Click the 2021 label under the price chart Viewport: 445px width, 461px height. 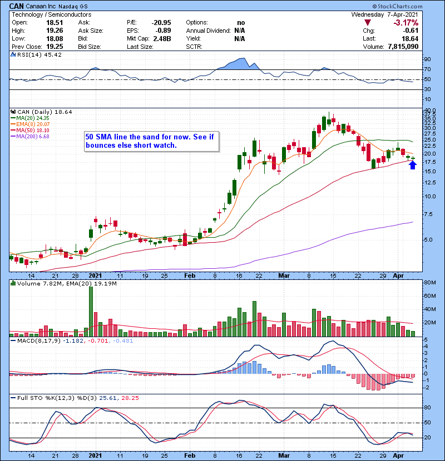[x=95, y=276]
